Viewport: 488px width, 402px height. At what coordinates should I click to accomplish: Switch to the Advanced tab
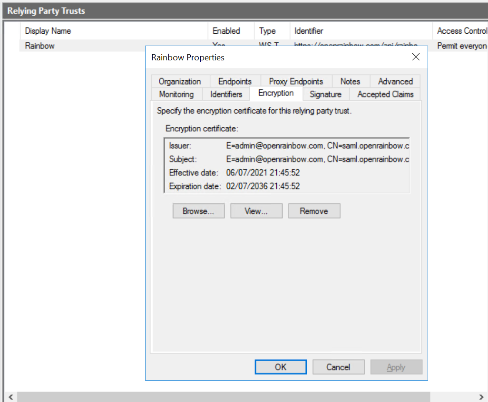(395, 81)
